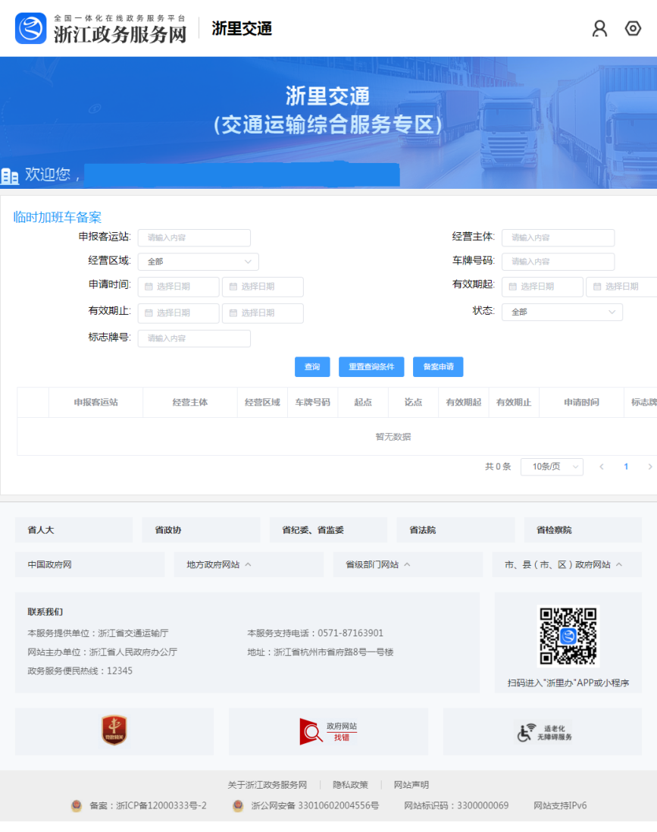Click the emblem icon beside 备案 ICP
The width and height of the screenshot is (657, 832).
click(77, 805)
